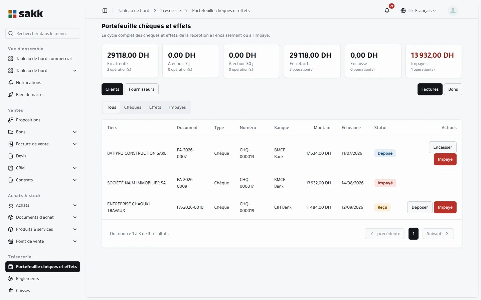Click Déposer for ENTREPRISE CHAOUKI TRAVAUX
481x300 pixels.
[x=420, y=207]
